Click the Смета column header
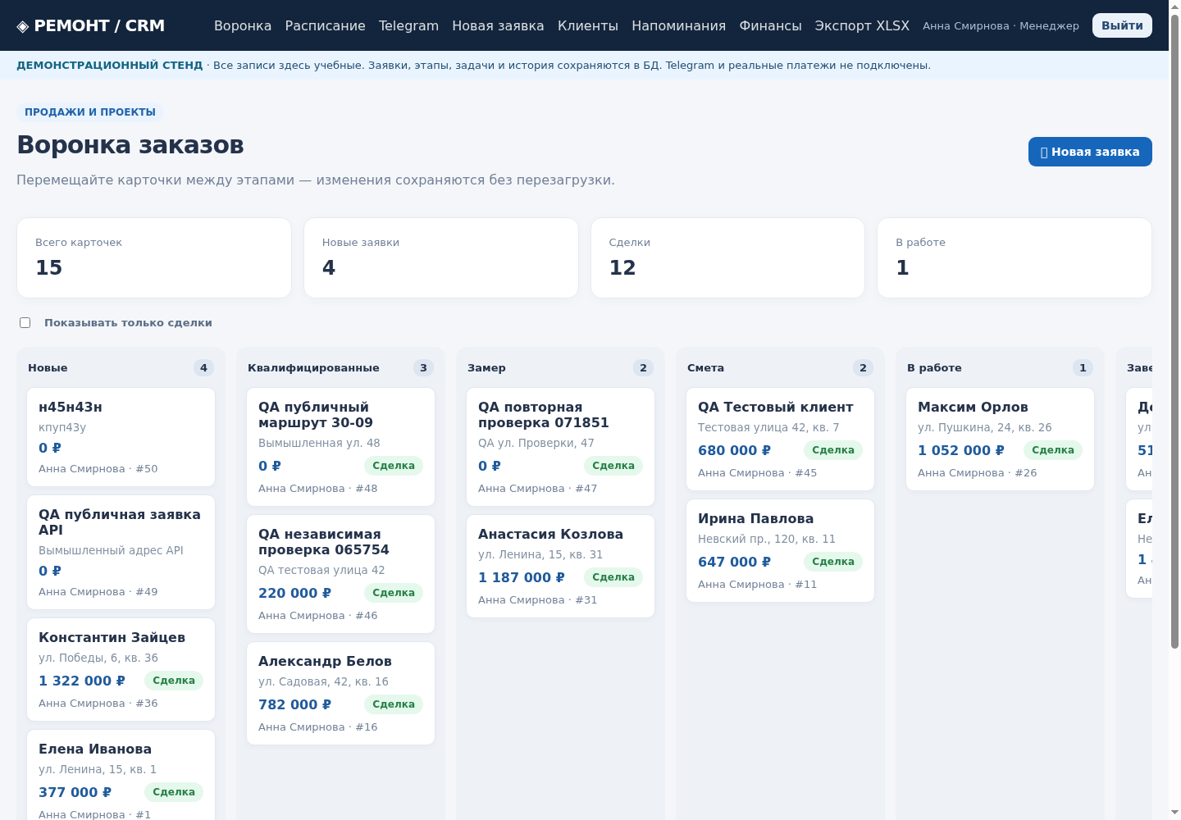1181x820 pixels. point(705,368)
